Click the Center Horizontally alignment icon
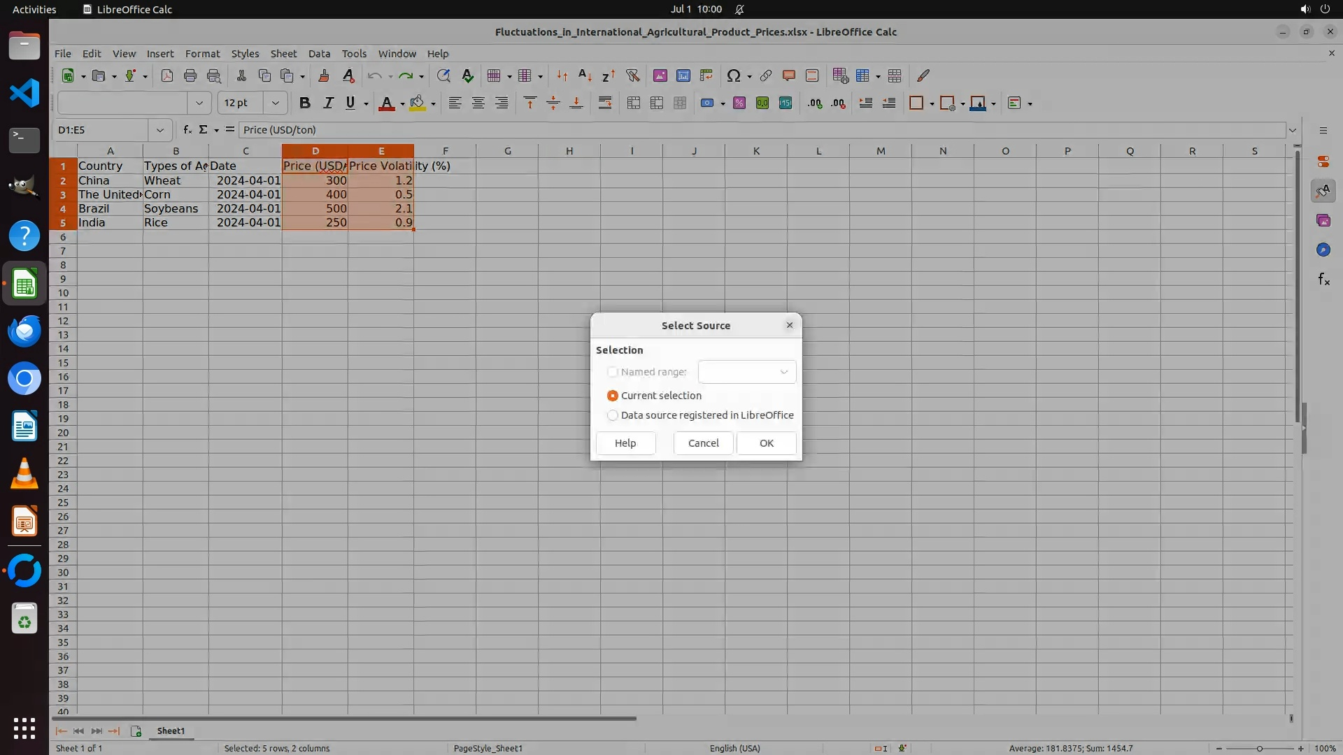The height and width of the screenshot is (755, 1343). pyautogui.click(x=478, y=103)
